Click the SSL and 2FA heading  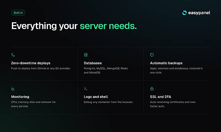coord(160,97)
